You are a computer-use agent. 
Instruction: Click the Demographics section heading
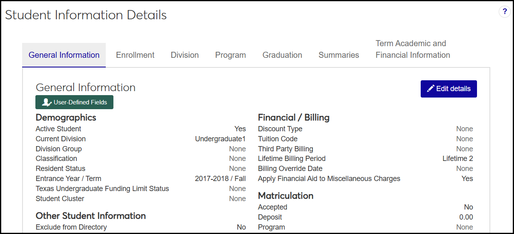click(66, 118)
